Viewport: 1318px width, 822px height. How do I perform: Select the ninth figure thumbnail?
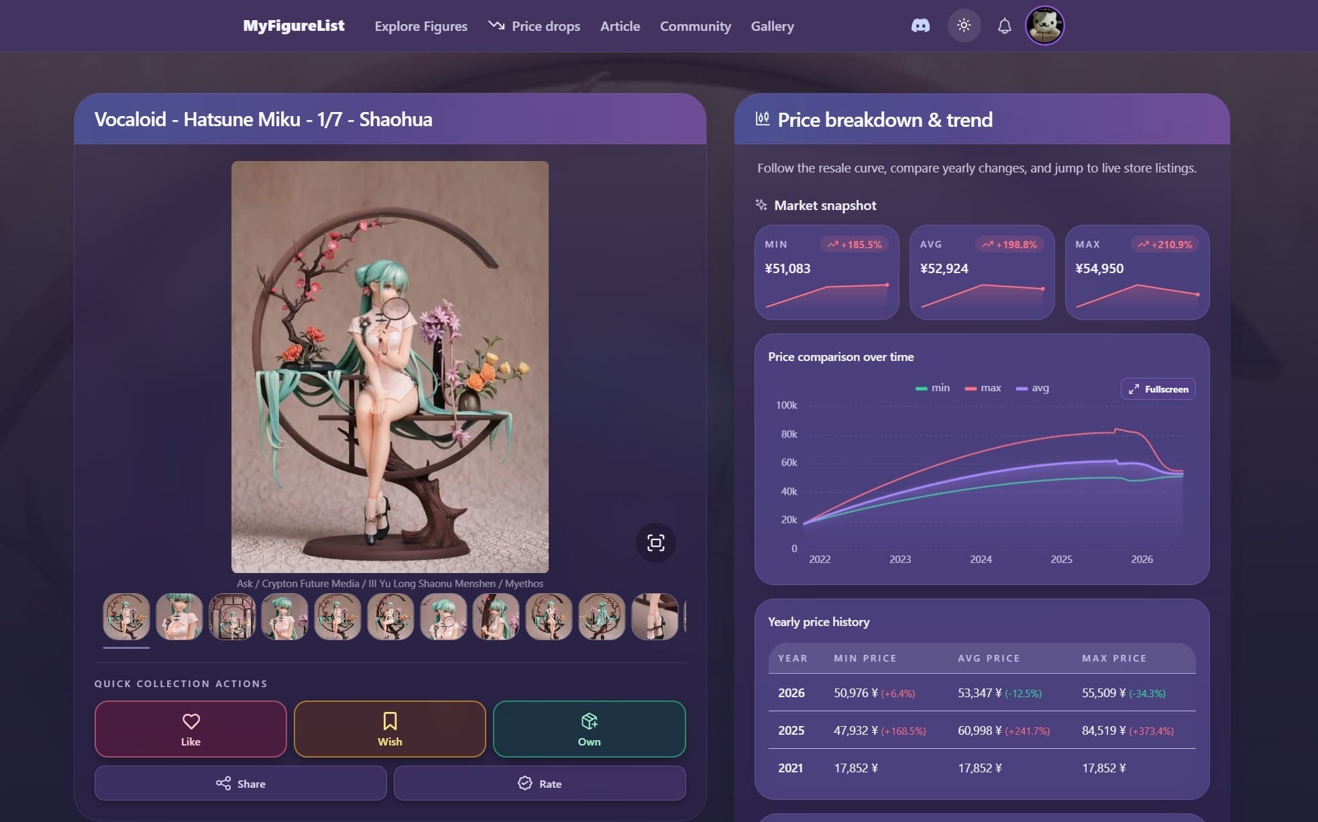549,616
